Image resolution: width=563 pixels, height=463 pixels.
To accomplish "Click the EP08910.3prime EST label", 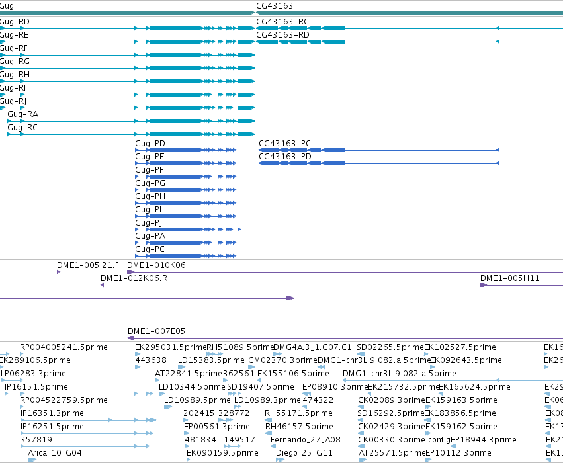I will [x=335, y=388].
